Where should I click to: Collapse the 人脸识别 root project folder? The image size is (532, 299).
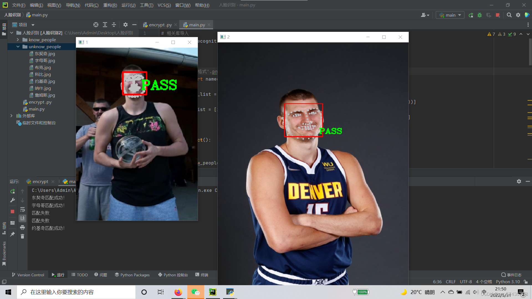tap(12, 33)
